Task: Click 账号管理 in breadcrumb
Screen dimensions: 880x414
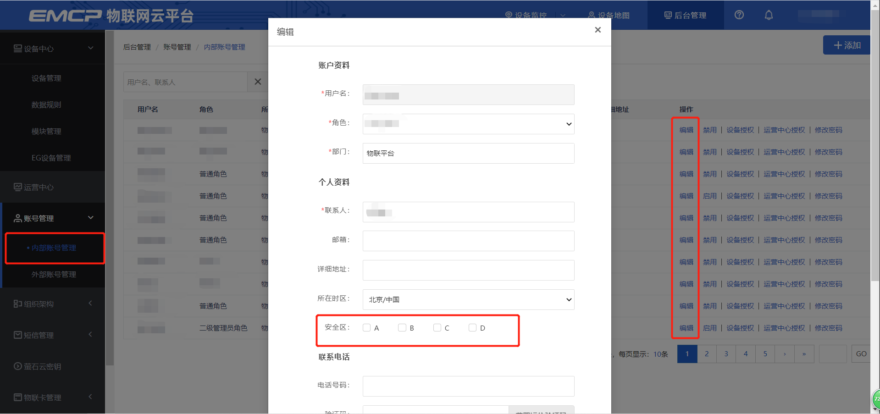Action: [177, 47]
